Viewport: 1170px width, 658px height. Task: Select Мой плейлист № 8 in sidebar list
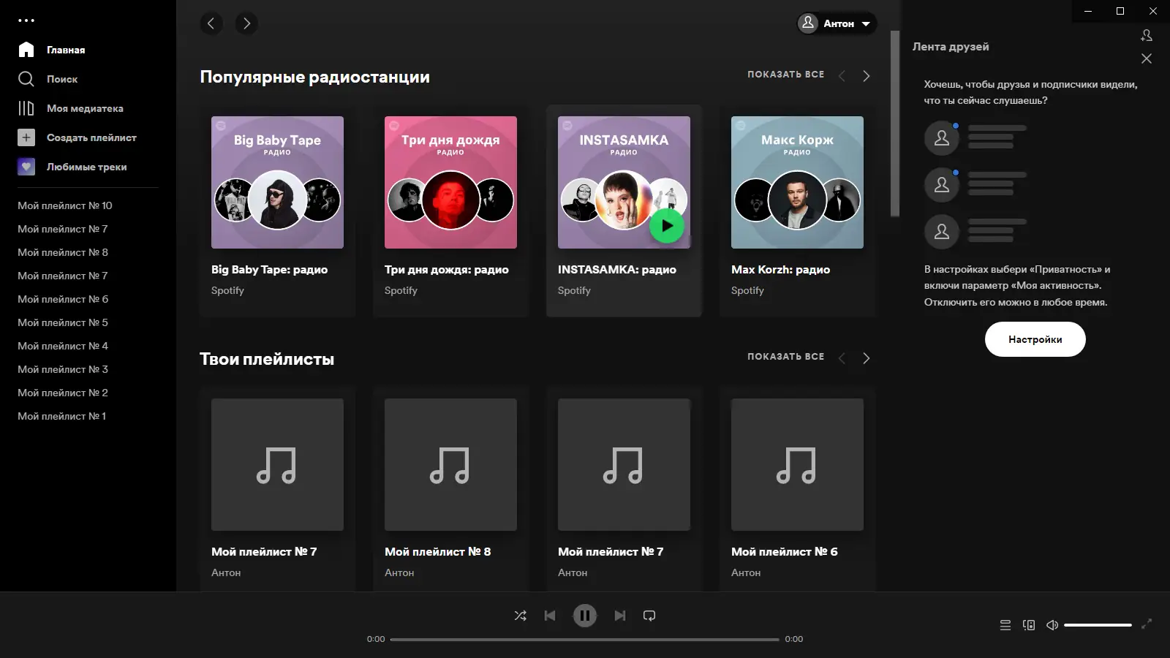[63, 252]
